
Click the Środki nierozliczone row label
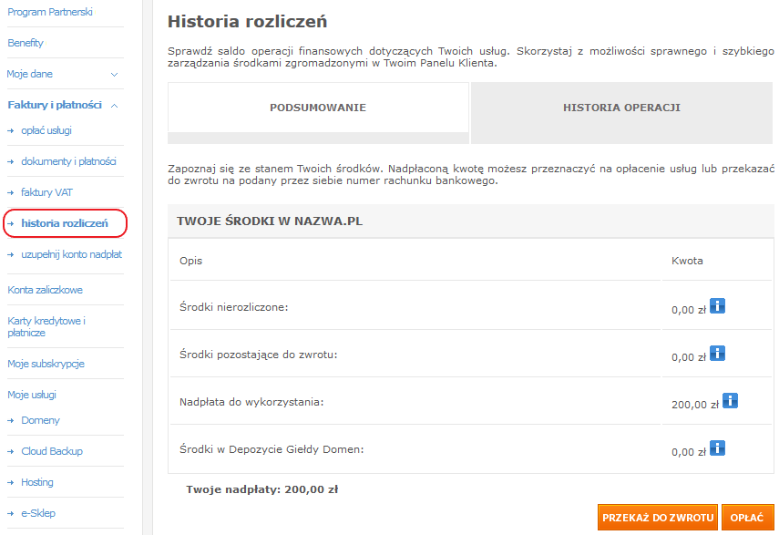point(234,307)
